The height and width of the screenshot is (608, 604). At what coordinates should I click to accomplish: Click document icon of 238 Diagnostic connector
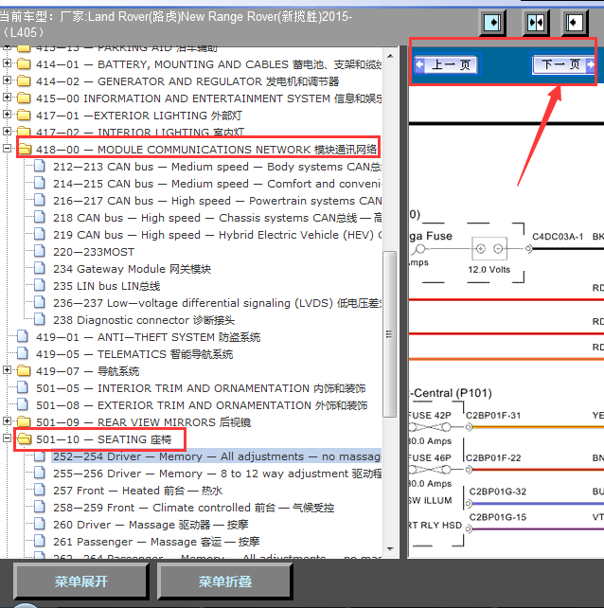[x=39, y=319]
